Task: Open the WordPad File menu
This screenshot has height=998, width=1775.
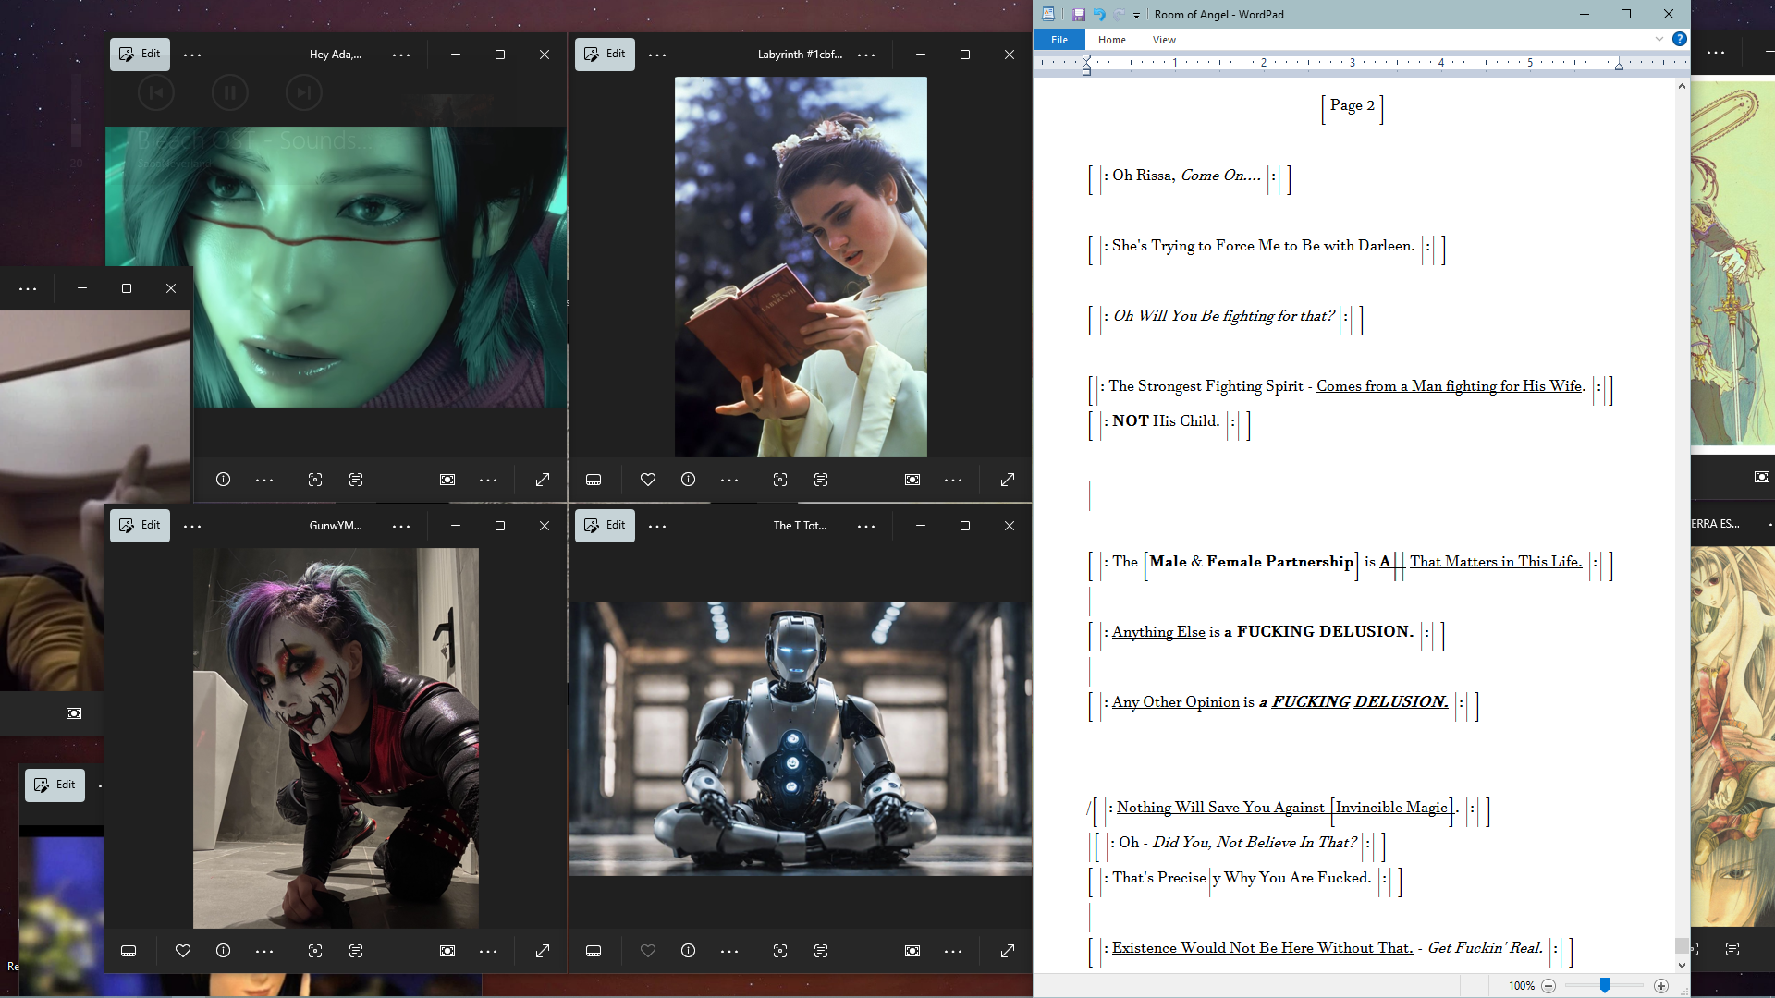Action: pos(1059,40)
